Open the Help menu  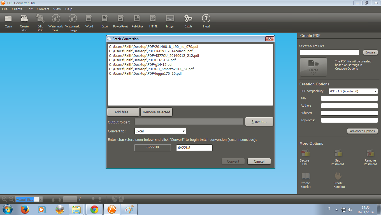(69, 9)
